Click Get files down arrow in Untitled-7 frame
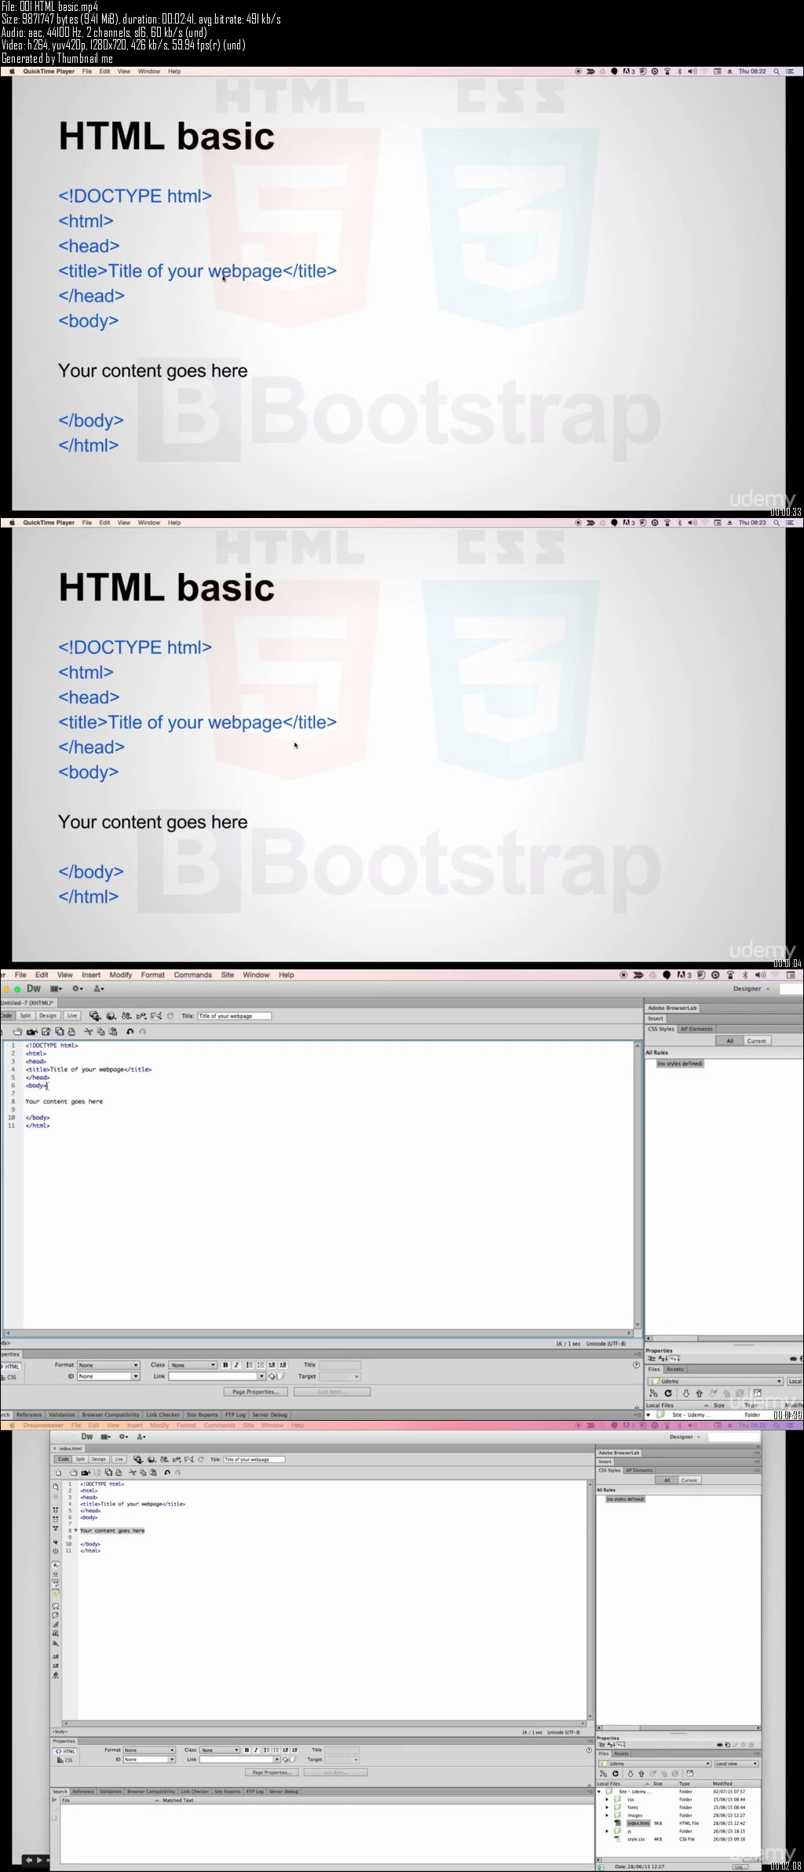This screenshot has width=804, height=1872. click(685, 1393)
